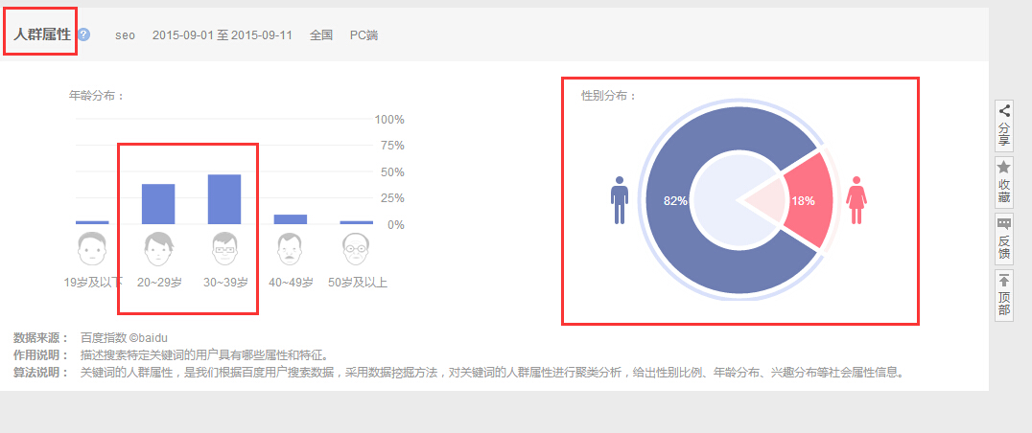Open the 全国 region selector
Image resolution: width=1032 pixels, height=433 pixels.
point(321,34)
